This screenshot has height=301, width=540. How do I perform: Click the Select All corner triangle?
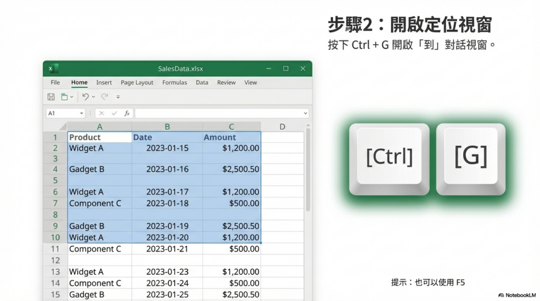(x=62, y=127)
